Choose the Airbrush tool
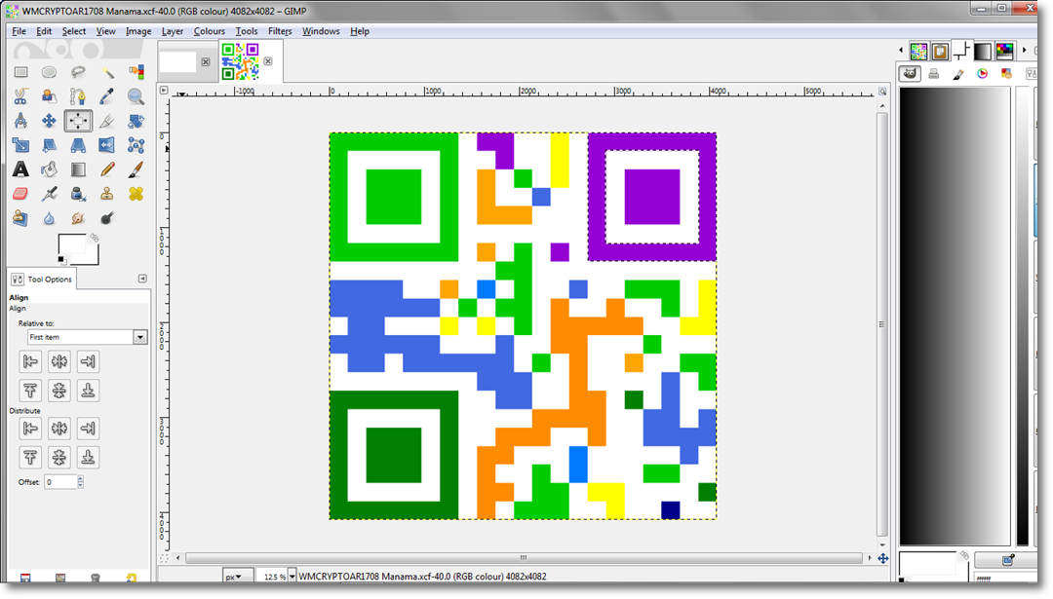1053x599 pixels. 49,194
